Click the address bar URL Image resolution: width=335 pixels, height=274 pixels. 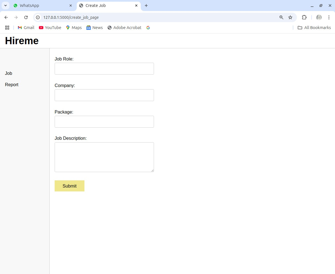[x=71, y=17]
